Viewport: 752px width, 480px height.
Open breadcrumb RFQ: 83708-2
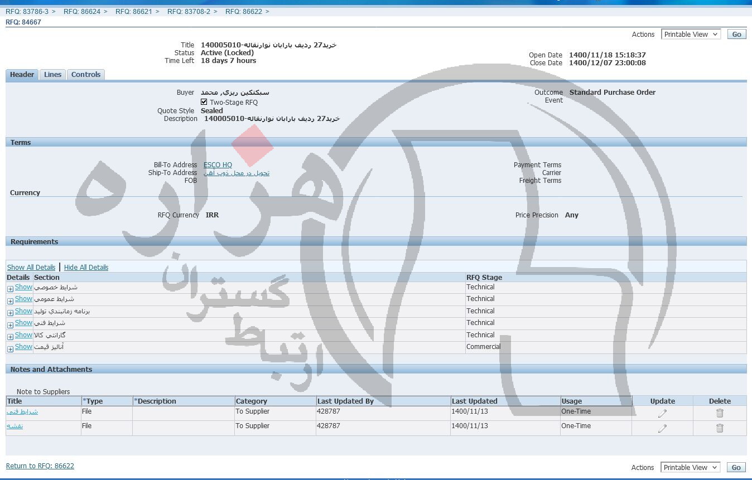click(x=189, y=11)
